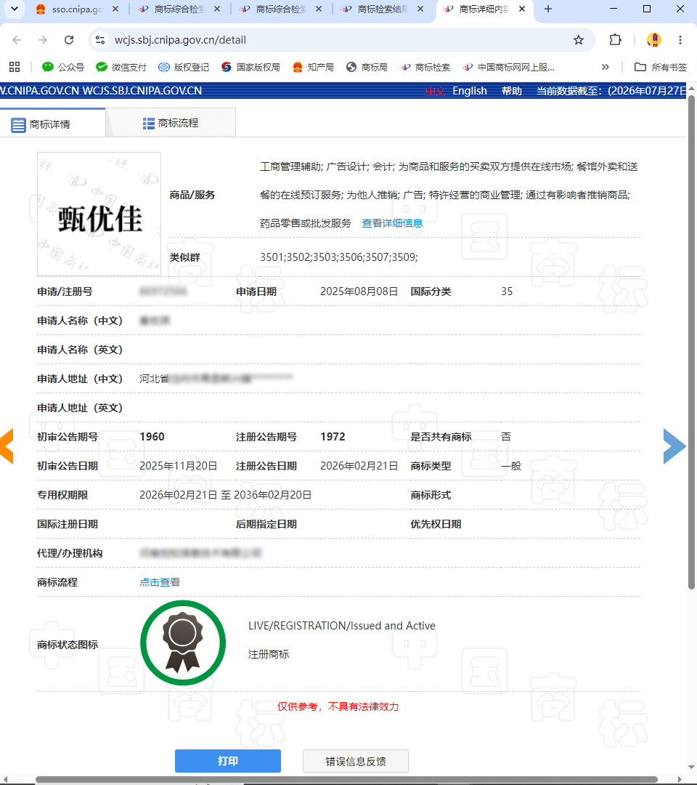Viewport: 697px width, 785px height.
Task: Open the Chrome profile avatar
Action: 654,40
